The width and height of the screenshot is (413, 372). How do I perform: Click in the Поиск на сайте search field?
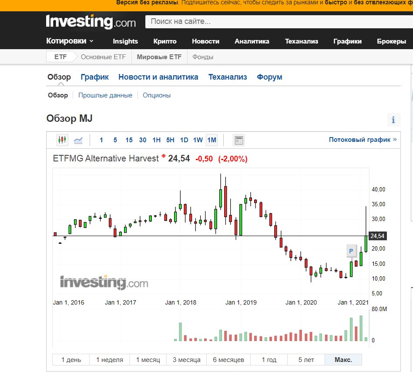pos(279,22)
